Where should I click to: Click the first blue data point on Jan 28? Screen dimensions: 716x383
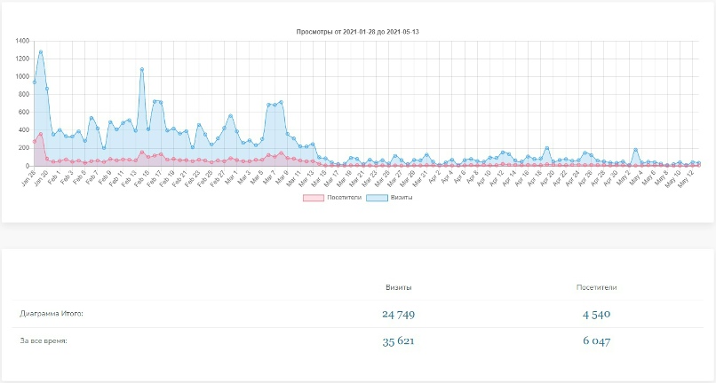coord(35,82)
